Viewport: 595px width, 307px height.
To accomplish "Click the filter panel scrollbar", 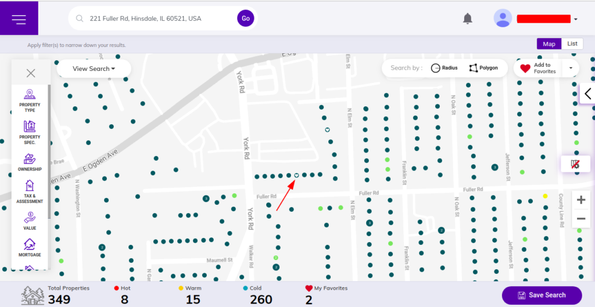I will click(49, 151).
